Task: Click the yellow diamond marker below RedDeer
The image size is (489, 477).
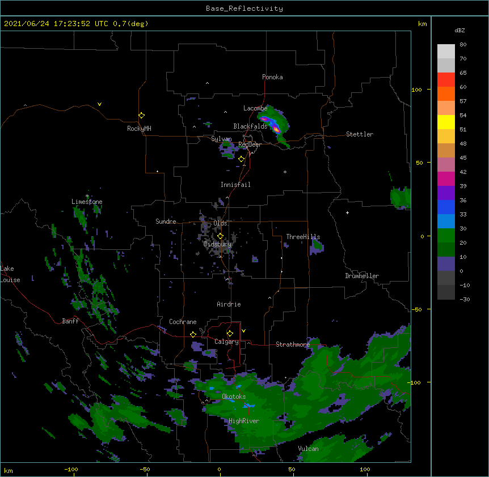Action: (x=242, y=159)
